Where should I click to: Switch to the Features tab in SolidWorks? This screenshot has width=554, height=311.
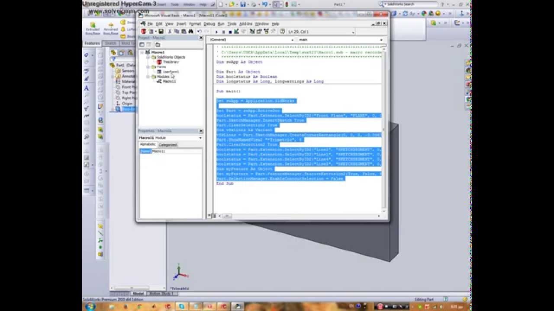tap(92, 43)
